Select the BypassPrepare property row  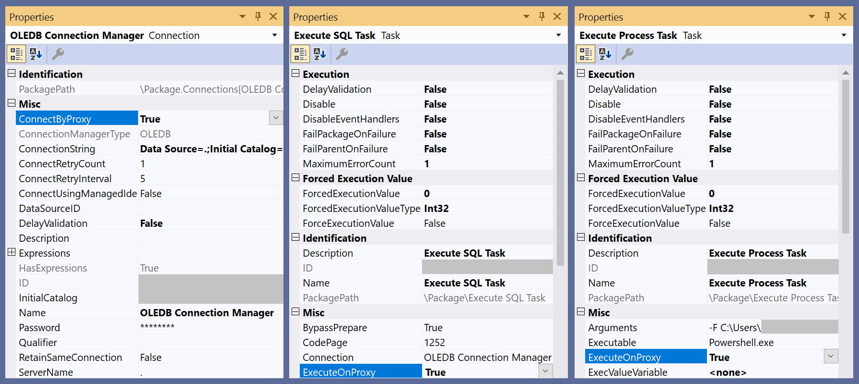pos(335,328)
